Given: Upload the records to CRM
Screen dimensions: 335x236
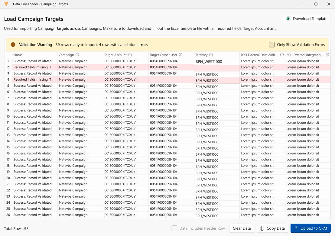Looking at the screenshot, I should click(x=311, y=228).
